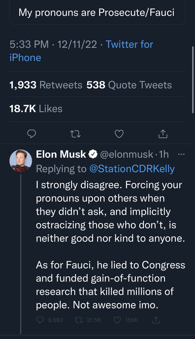Retweet the main tweet
Image resolution: width=195 pixels, height=339 pixels.
[x=75, y=134]
